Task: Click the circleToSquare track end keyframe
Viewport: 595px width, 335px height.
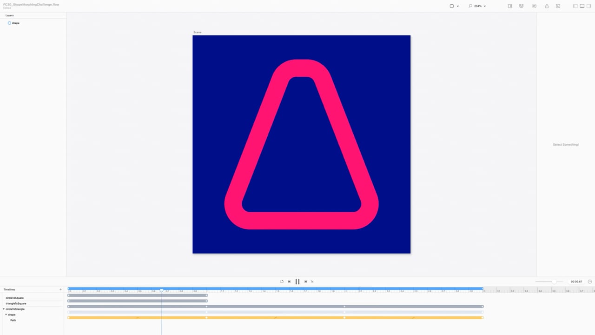Action: pos(207,295)
